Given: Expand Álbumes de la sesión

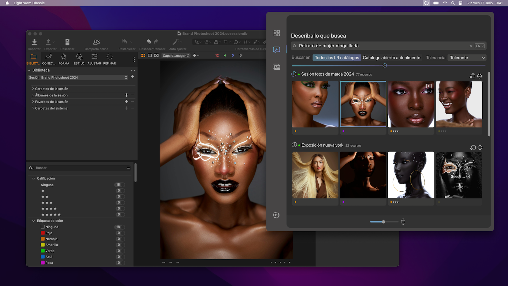Looking at the screenshot, I should click(x=33, y=95).
